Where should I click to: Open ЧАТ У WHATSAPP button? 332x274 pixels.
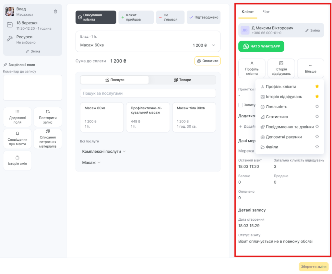(261, 46)
